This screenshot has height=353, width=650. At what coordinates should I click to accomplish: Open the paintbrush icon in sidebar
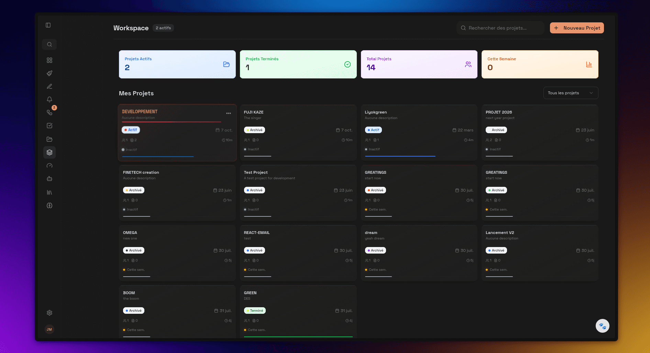click(49, 73)
